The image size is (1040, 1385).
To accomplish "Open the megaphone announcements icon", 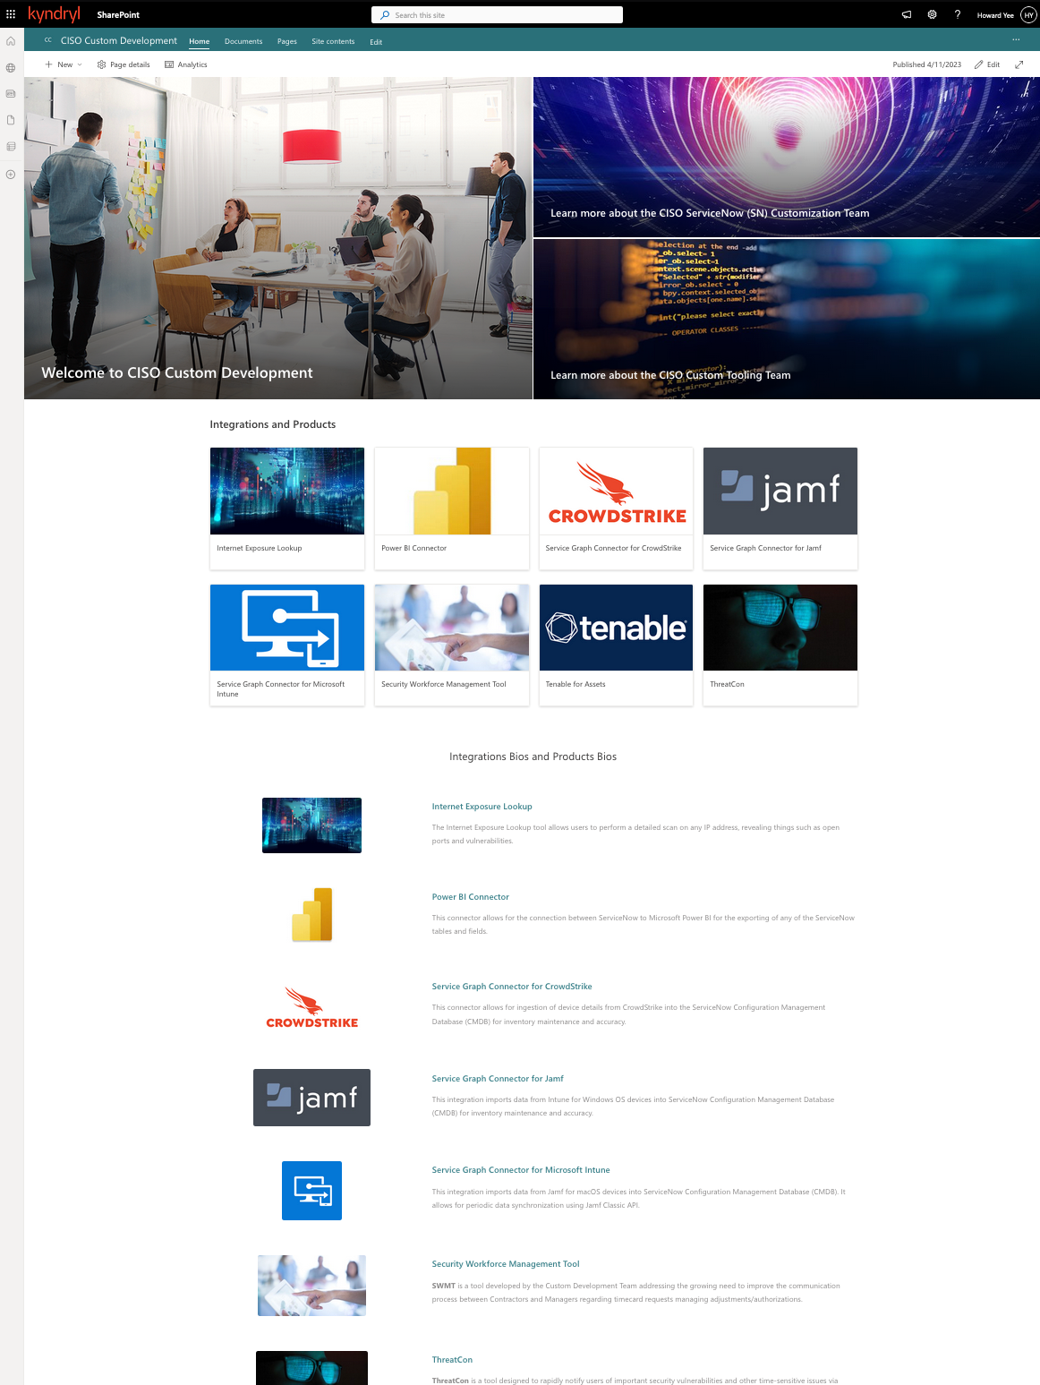I will pyautogui.click(x=907, y=14).
